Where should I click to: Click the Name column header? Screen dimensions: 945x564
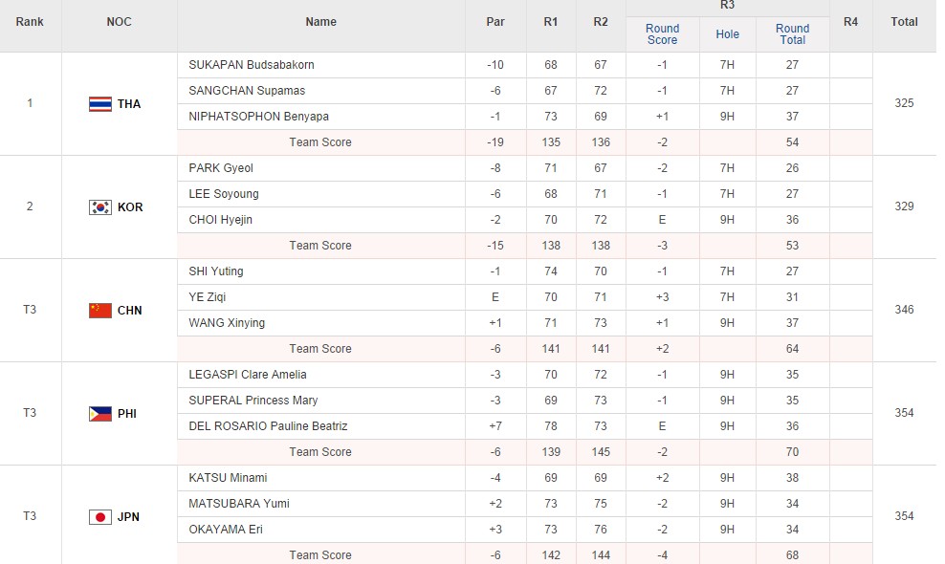320,22
